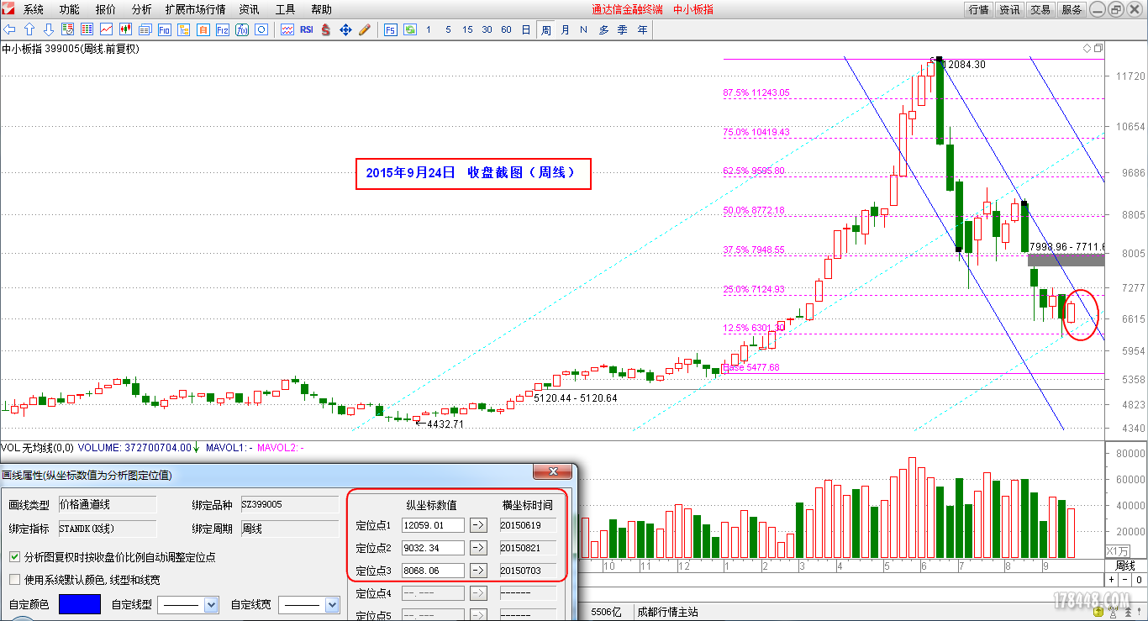Select the N custom period button
The image size is (1148, 621).
coord(583,29)
